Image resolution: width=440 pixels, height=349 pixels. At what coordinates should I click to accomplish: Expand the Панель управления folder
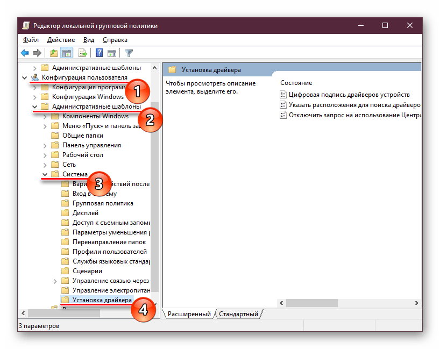coord(45,145)
